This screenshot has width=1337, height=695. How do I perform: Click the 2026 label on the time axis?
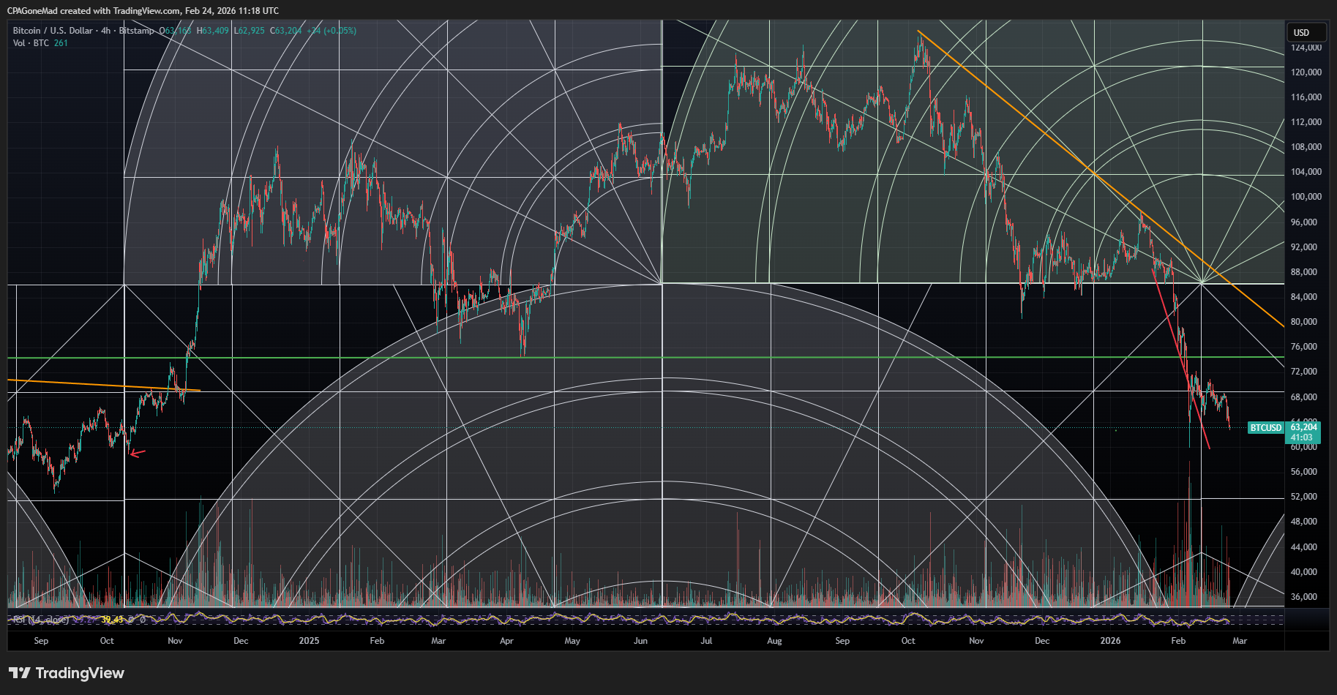click(x=1109, y=641)
